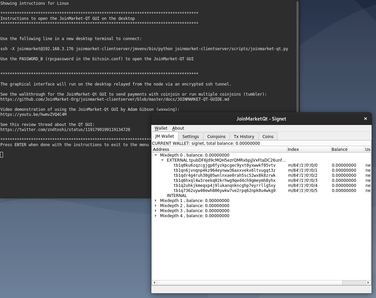Switch to the Tx History tab
The image size is (376, 298).
click(244, 136)
